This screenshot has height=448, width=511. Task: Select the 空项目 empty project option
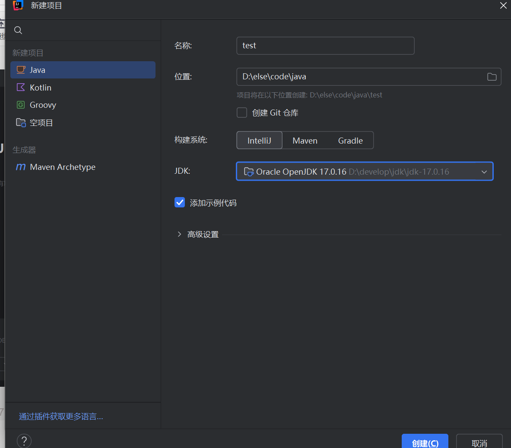(83, 122)
